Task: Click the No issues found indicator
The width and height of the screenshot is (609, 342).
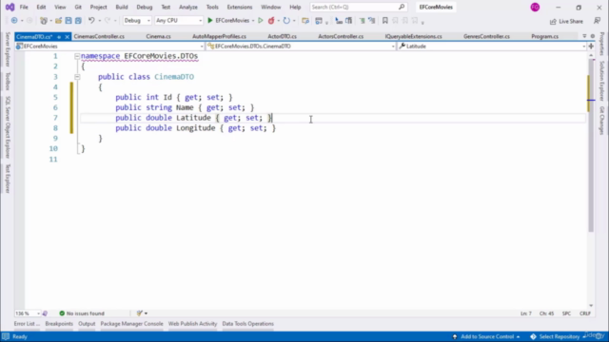Action: 82,313
